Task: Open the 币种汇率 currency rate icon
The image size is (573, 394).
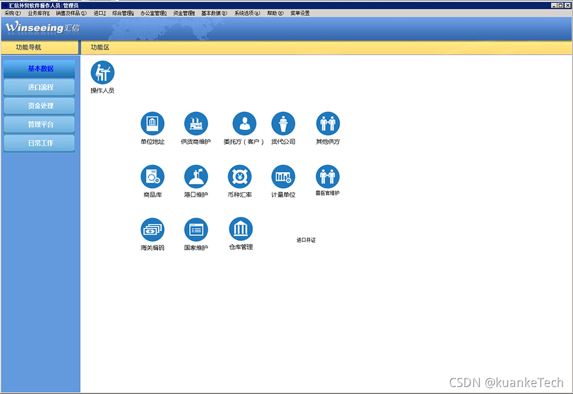Action: [240, 176]
